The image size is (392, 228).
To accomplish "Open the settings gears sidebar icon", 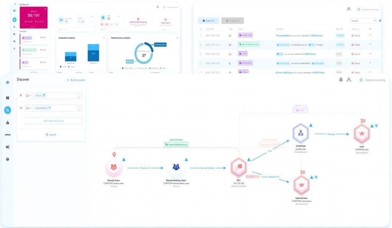I will pos(7,147).
